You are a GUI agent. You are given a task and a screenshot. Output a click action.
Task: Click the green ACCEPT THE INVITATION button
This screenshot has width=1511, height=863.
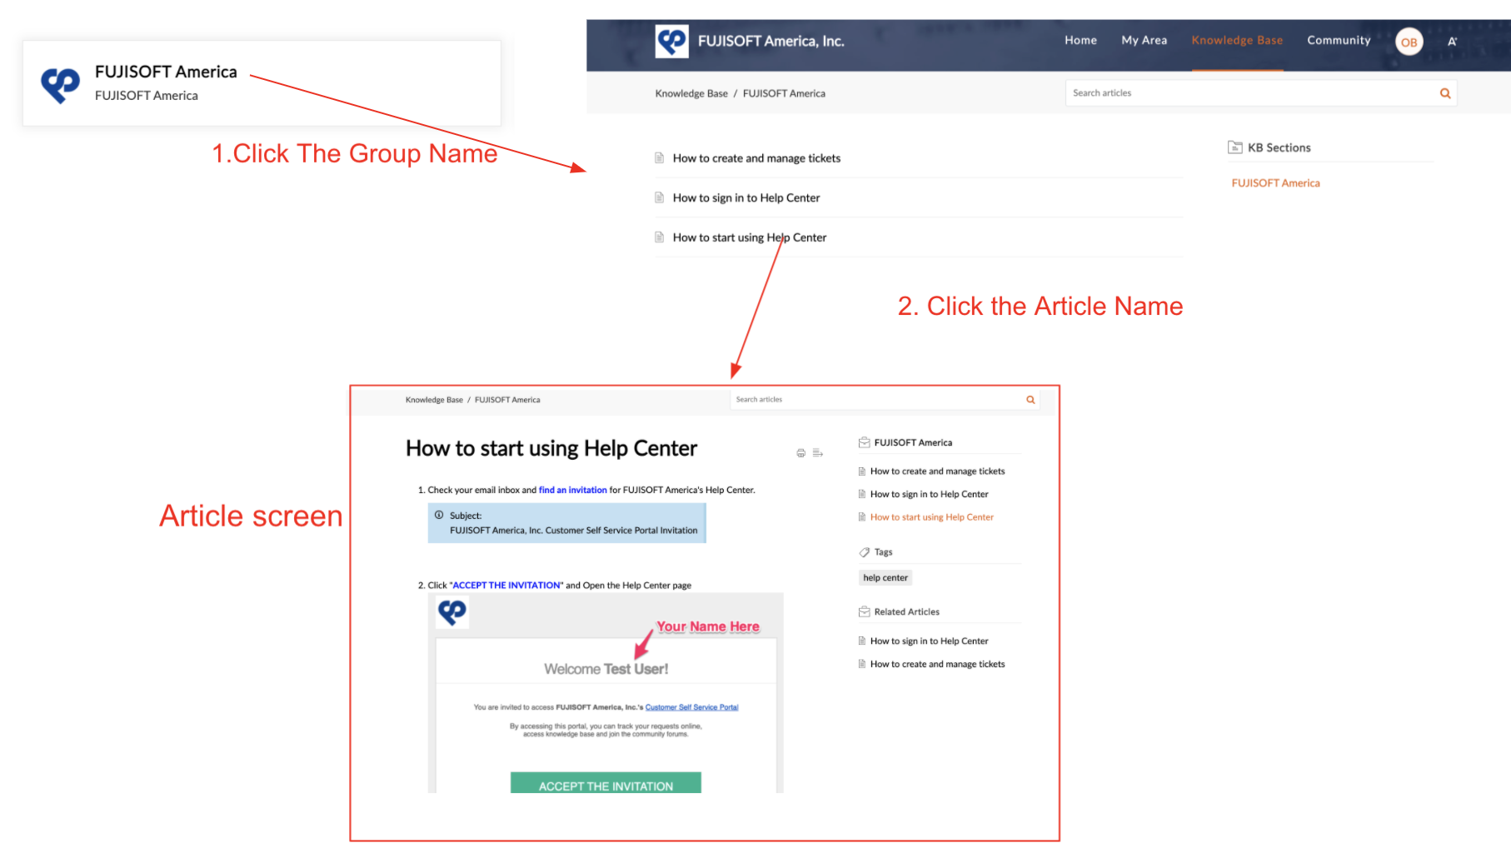click(606, 783)
